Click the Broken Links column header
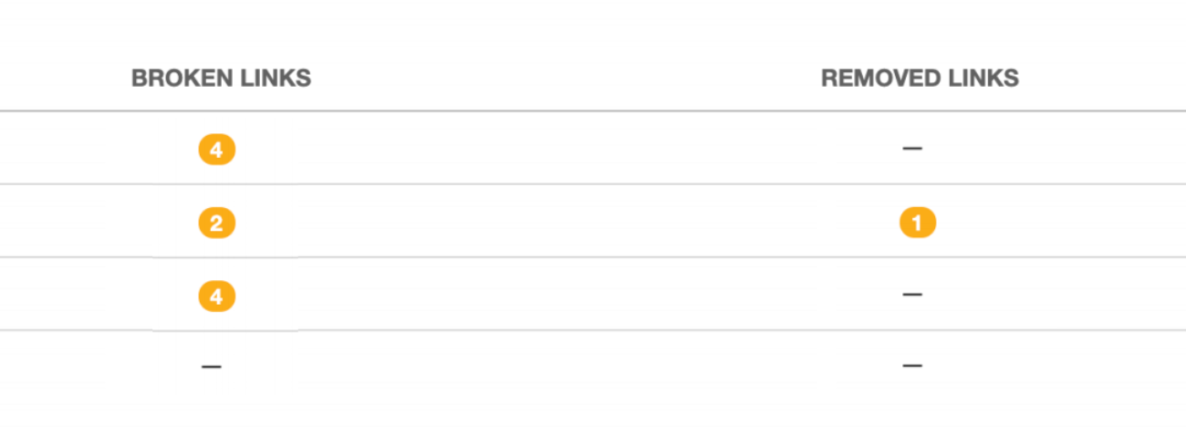The height and width of the screenshot is (438, 1186). [221, 78]
